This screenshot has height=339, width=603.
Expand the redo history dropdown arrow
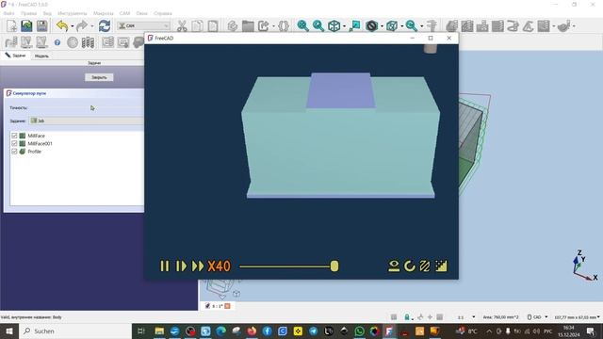tap(92, 26)
